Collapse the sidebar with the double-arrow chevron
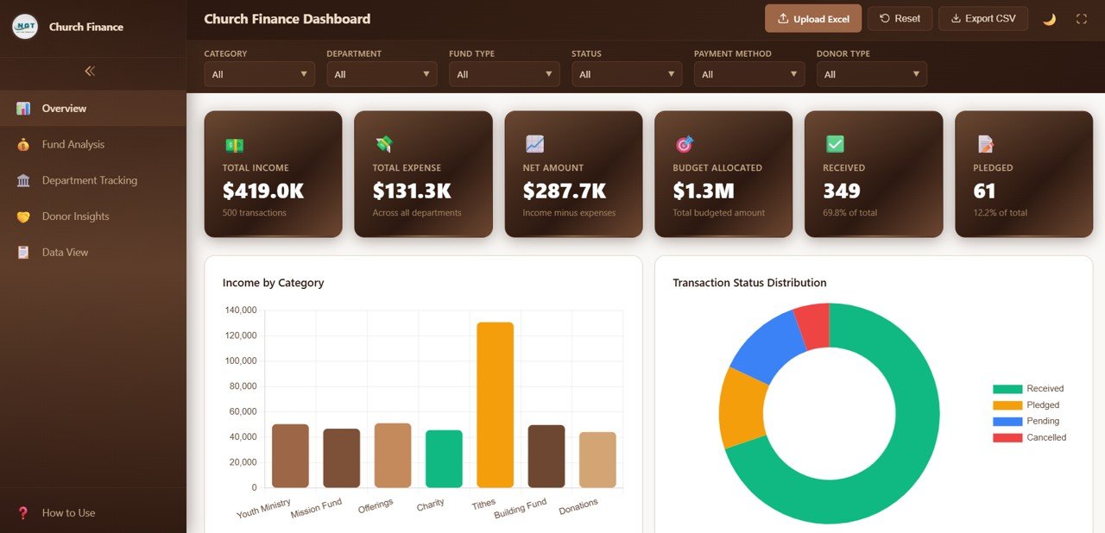Image resolution: width=1105 pixels, height=533 pixels. [x=89, y=72]
